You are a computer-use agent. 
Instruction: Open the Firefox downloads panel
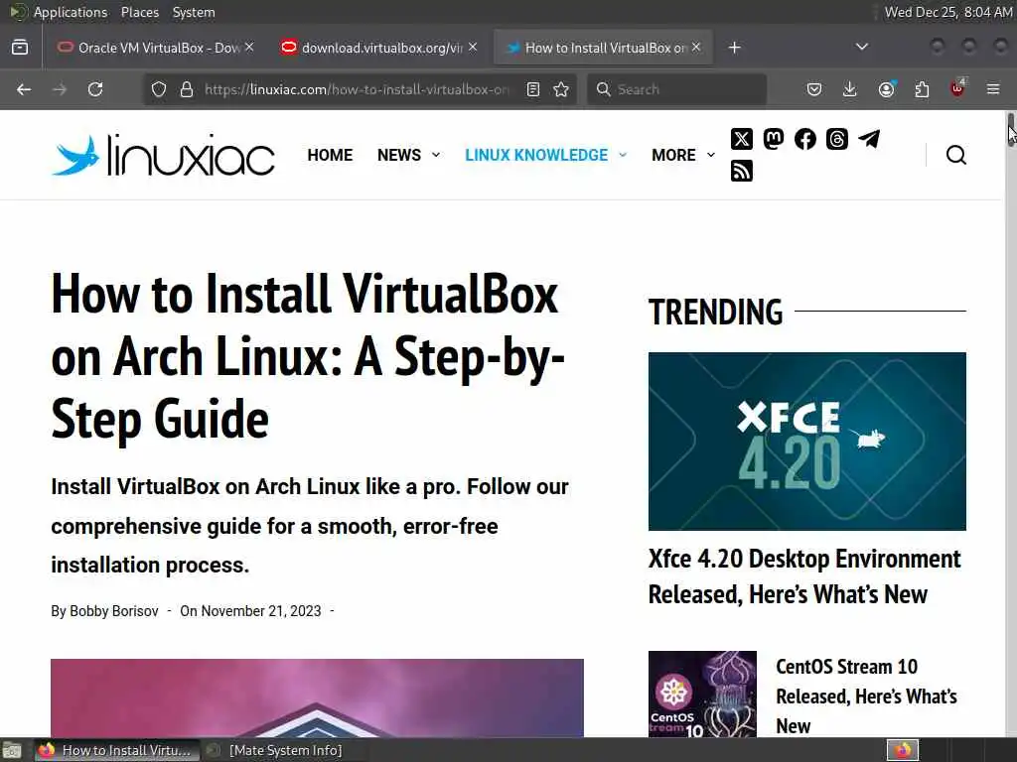[x=850, y=89]
